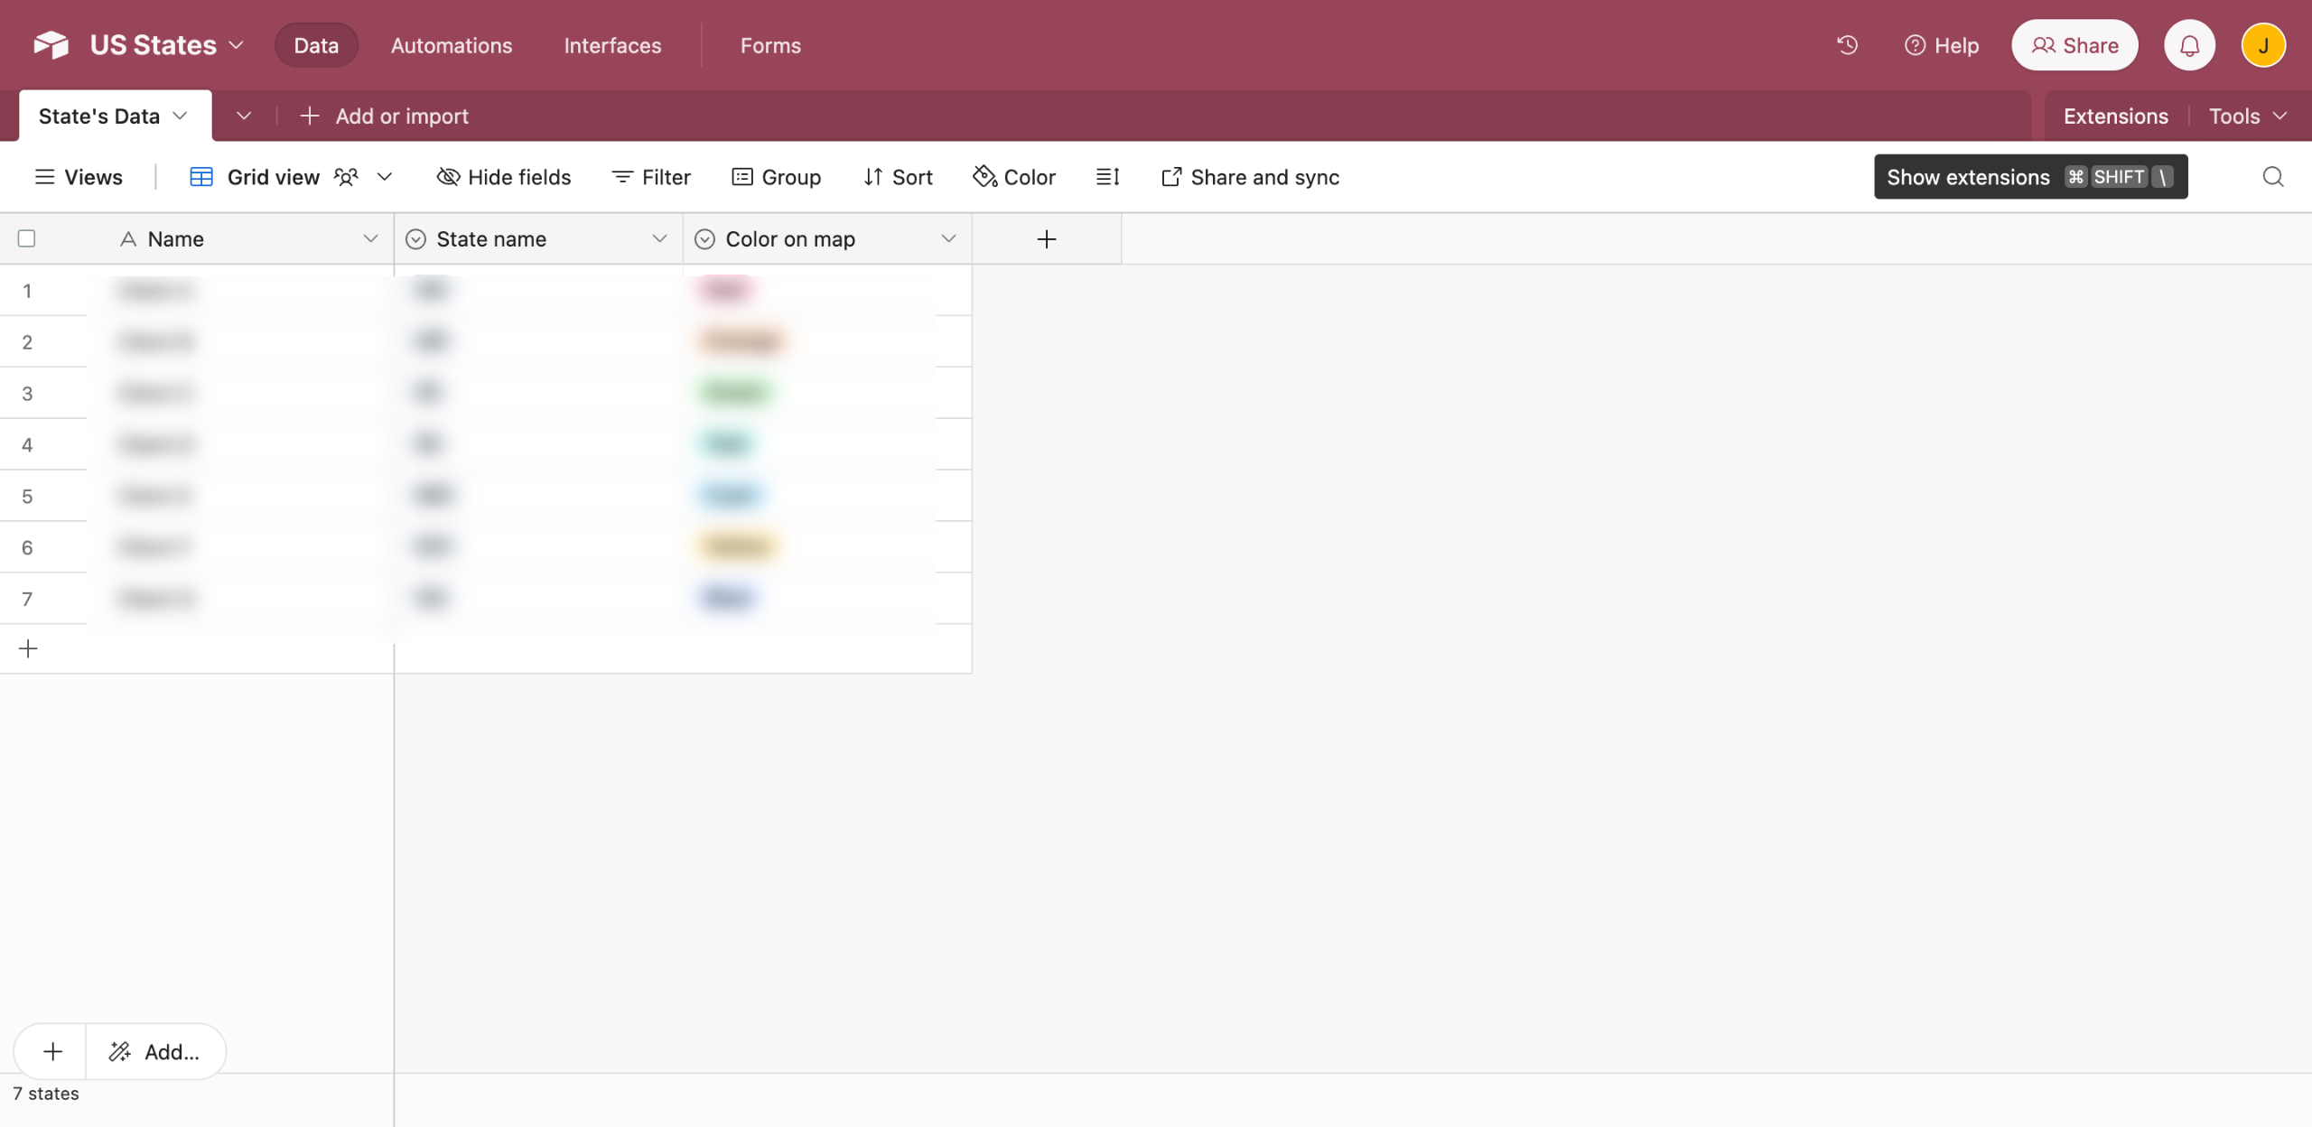Switch to Interfaces tab
This screenshot has height=1127, width=2312.
click(x=612, y=45)
